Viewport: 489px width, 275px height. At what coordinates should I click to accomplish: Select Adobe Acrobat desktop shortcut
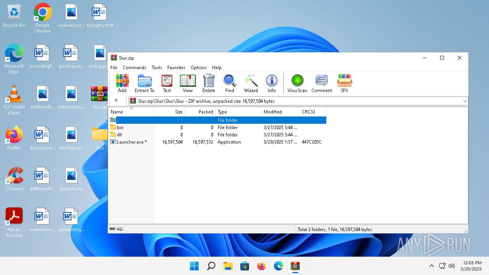[14, 223]
